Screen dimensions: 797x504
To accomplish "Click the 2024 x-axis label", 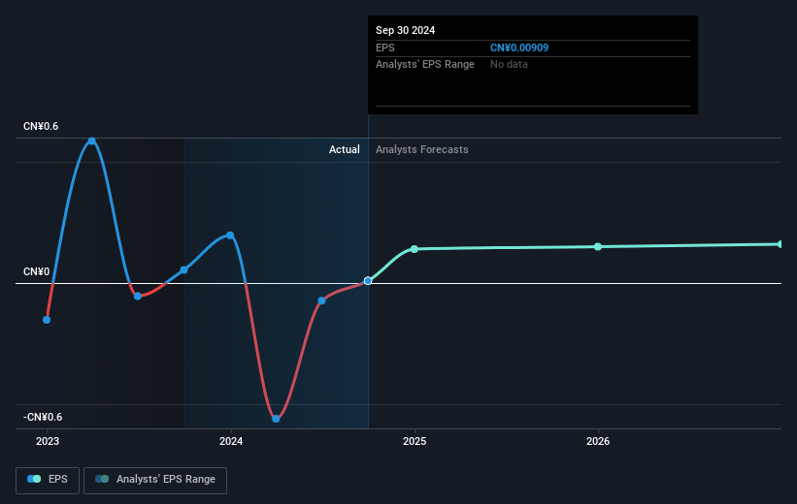I will [x=231, y=441].
